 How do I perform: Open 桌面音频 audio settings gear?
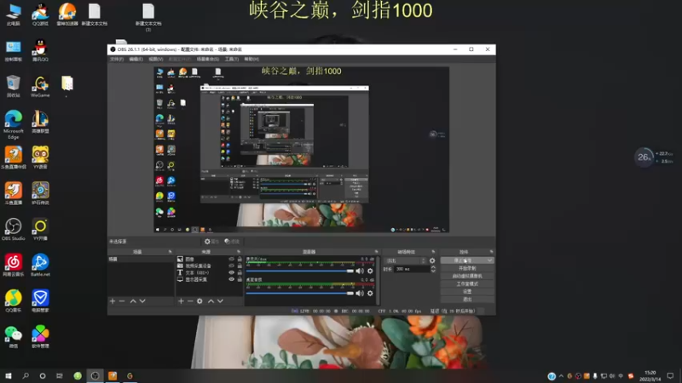[370, 293]
